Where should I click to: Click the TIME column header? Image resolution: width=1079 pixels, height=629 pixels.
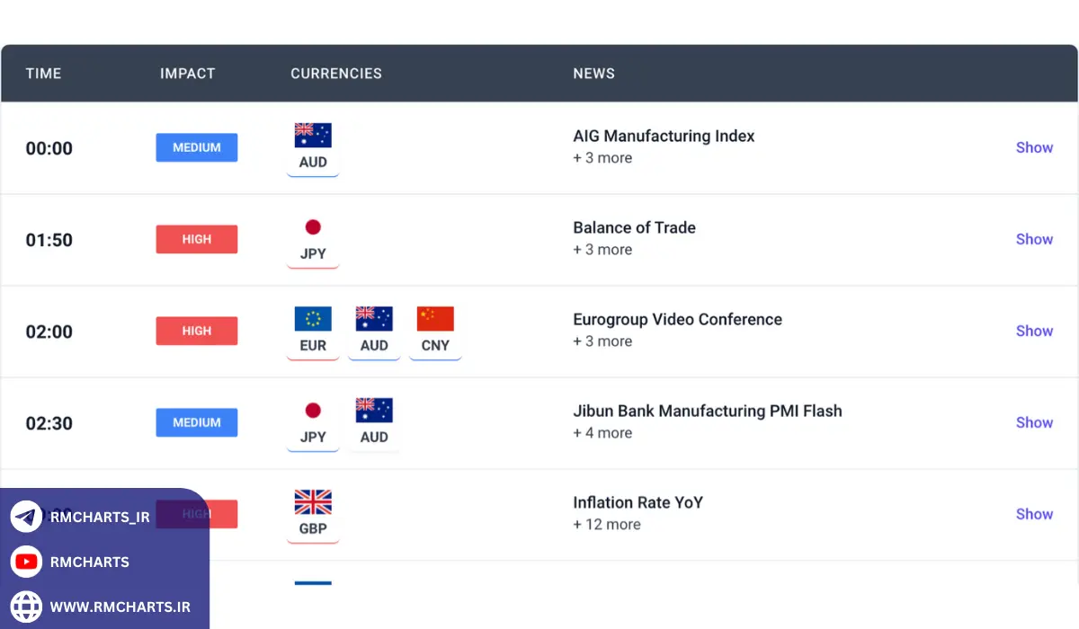tap(43, 74)
